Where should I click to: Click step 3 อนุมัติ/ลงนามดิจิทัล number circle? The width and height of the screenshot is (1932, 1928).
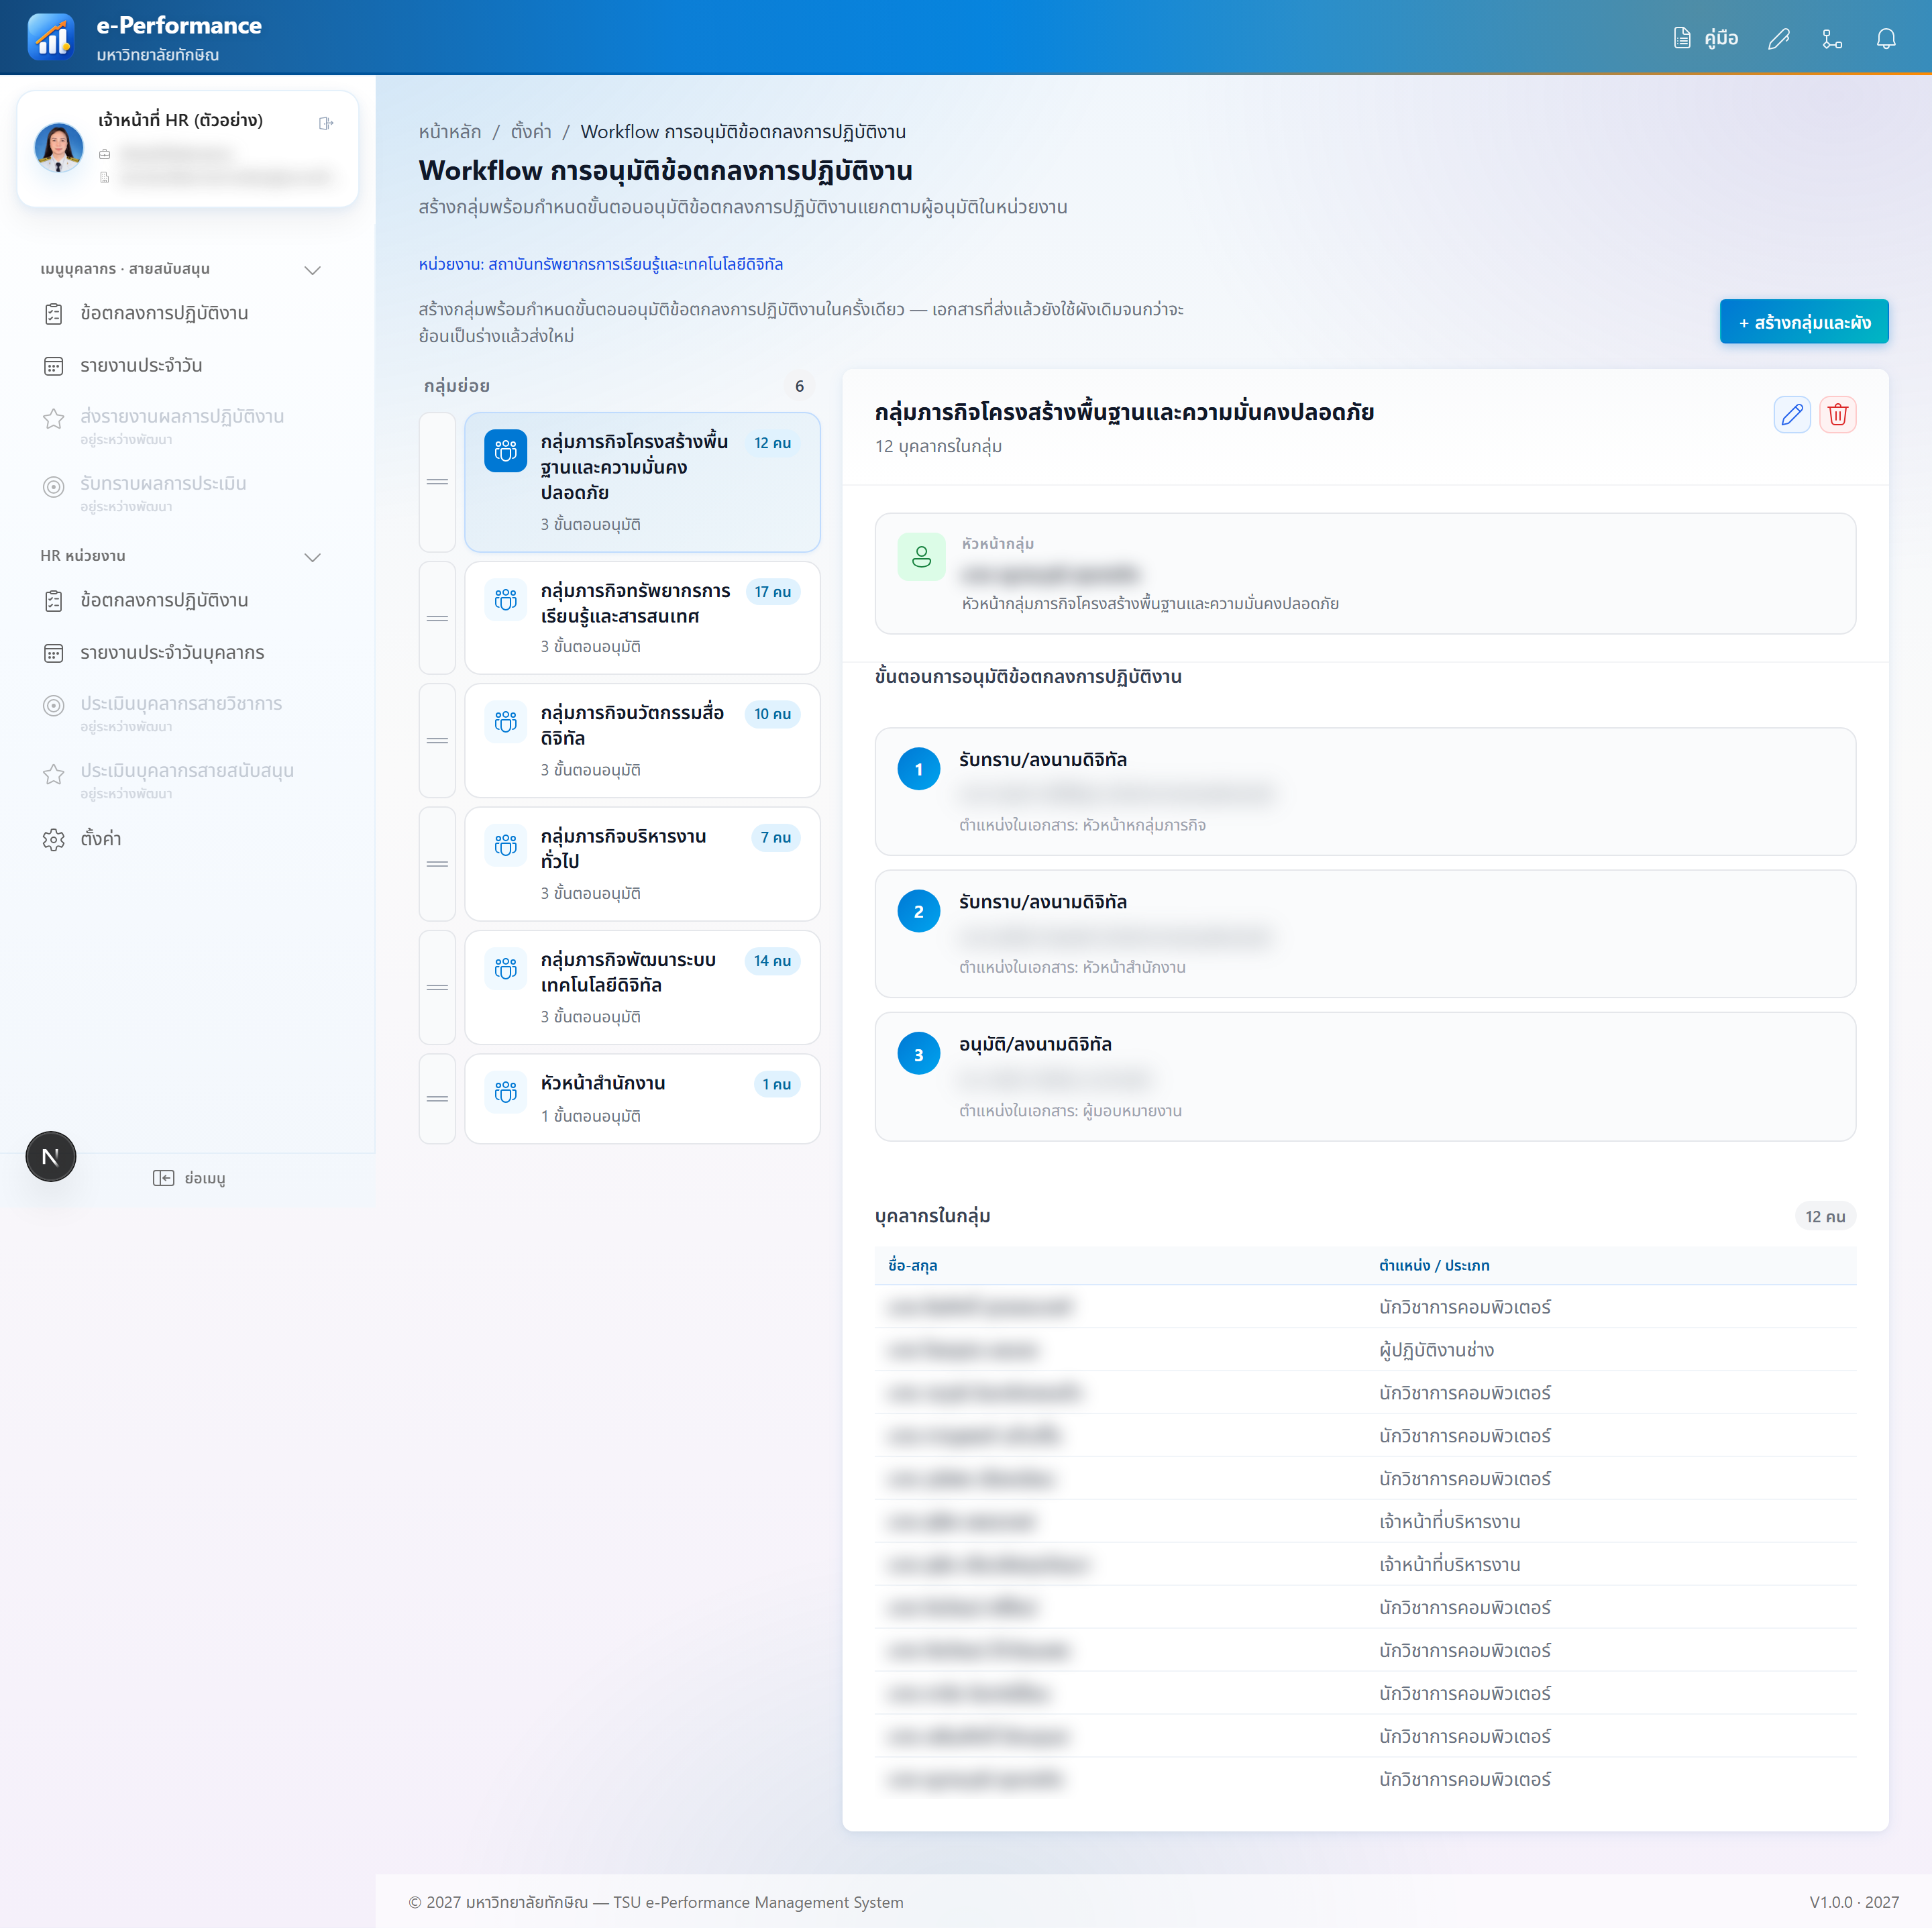pyautogui.click(x=918, y=1054)
